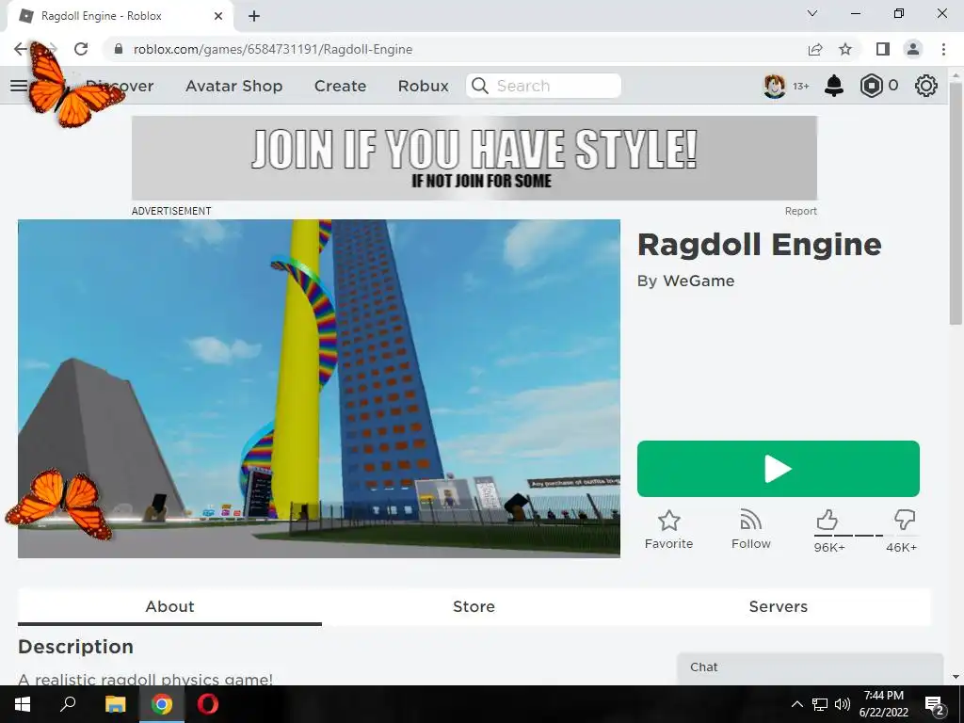Open the Create menu item
Image resolution: width=964 pixels, height=723 pixels.
pyautogui.click(x=340, y=86)
